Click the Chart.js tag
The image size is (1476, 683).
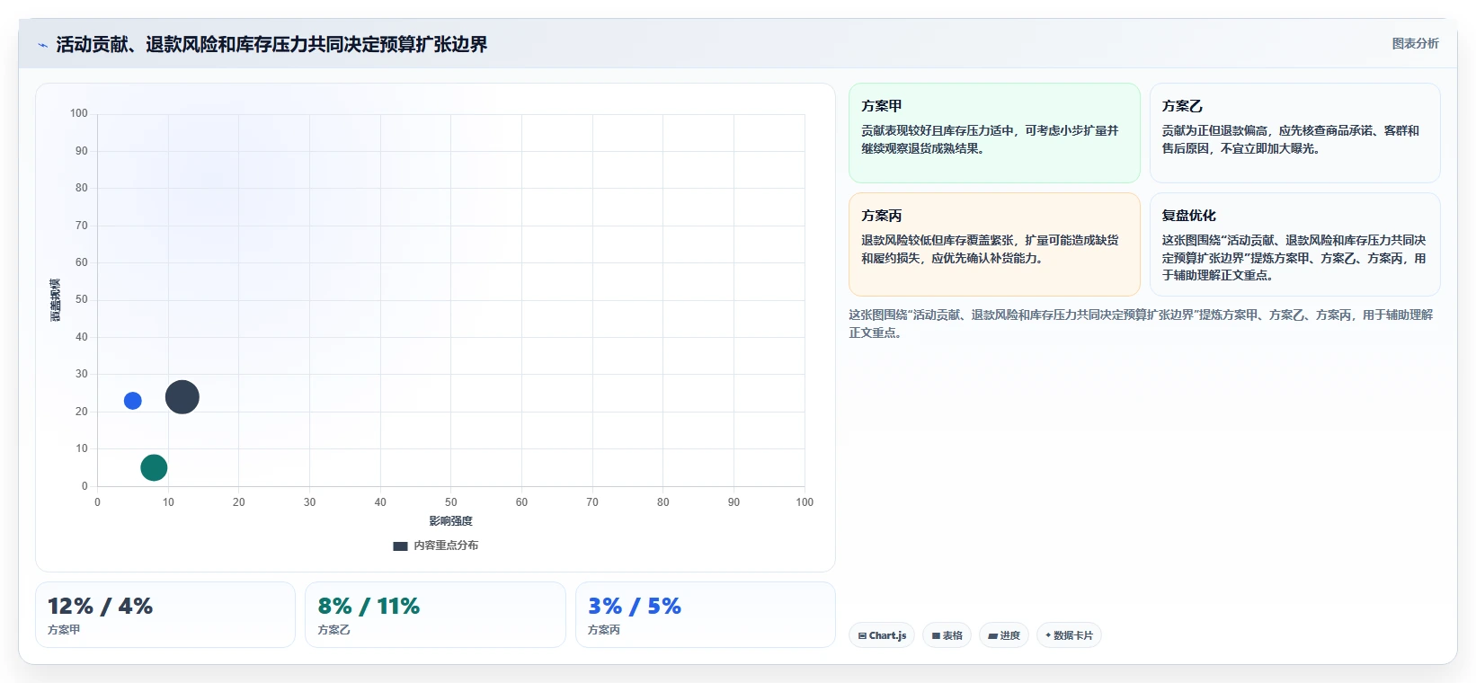[882, 635]
